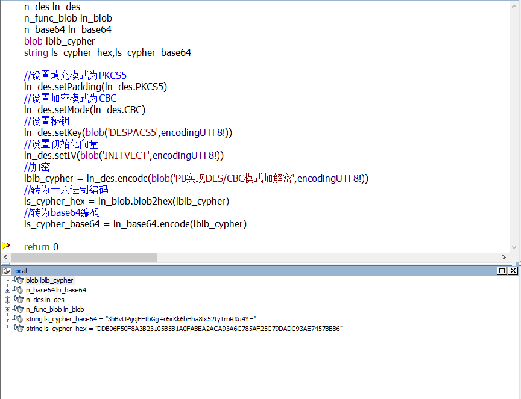Click the ln_des.setMode(ln_des.CBC) line
Viewport: 521px width, 399px height.
84,110
